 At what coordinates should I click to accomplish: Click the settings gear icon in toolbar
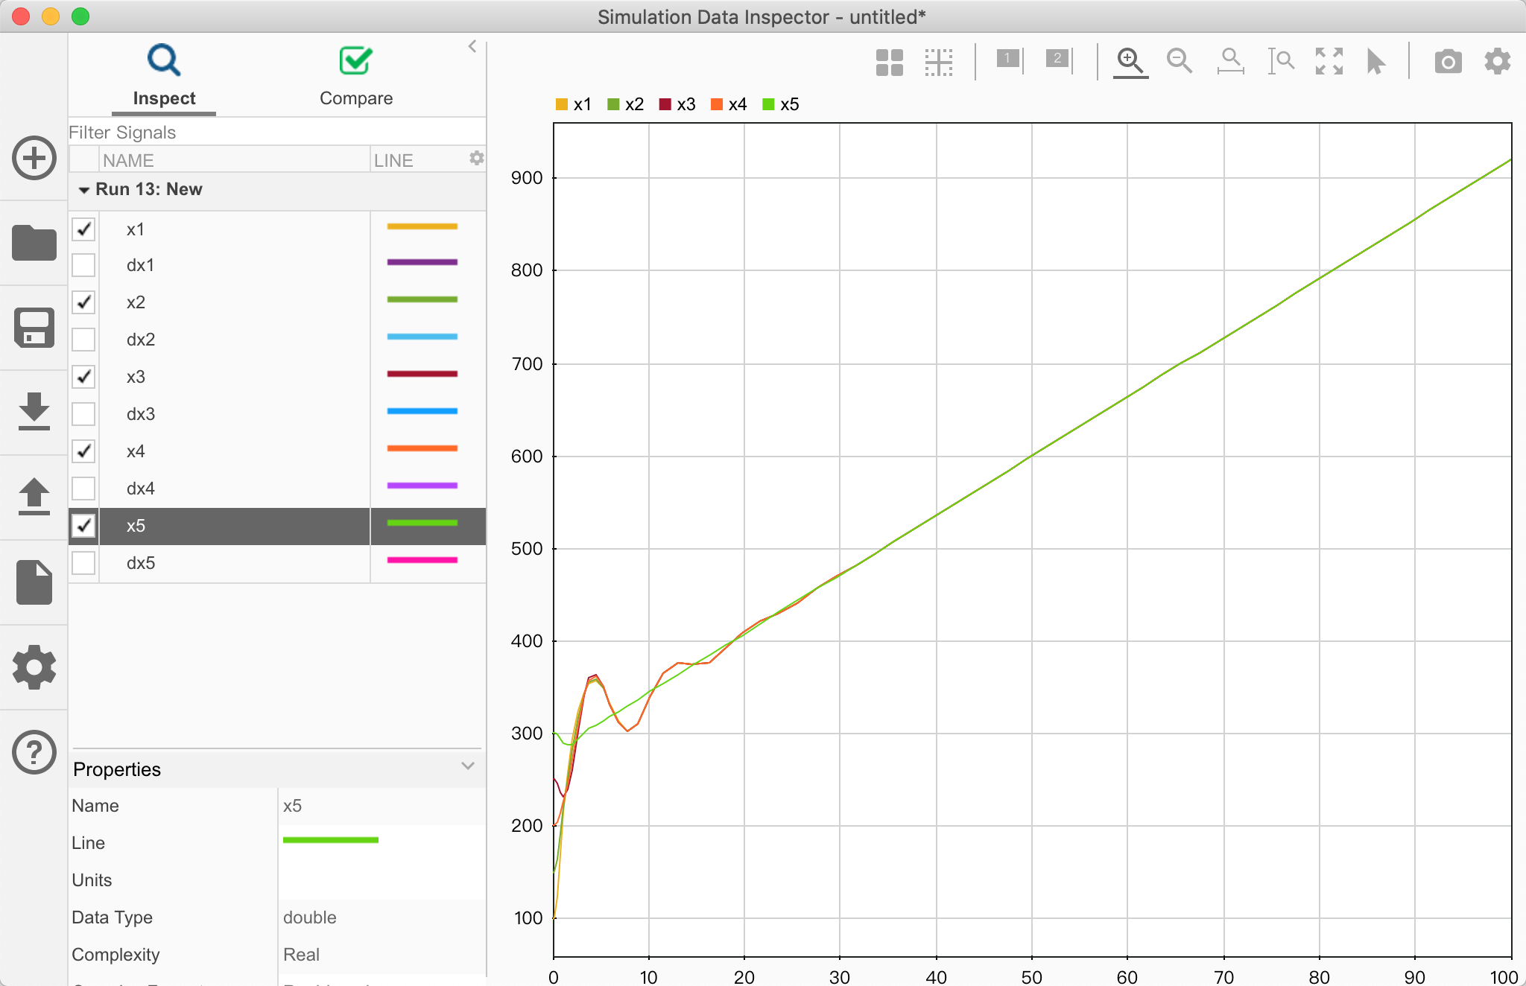pyautogui.click(x=1497, y=60)
